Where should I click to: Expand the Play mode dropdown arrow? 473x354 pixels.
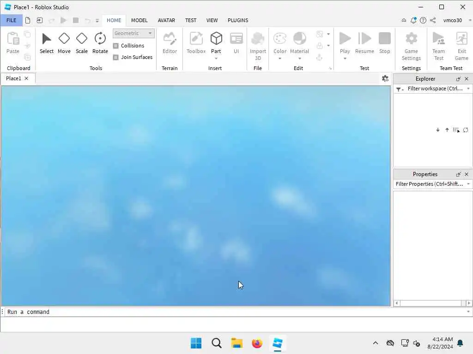click(345, 59)
